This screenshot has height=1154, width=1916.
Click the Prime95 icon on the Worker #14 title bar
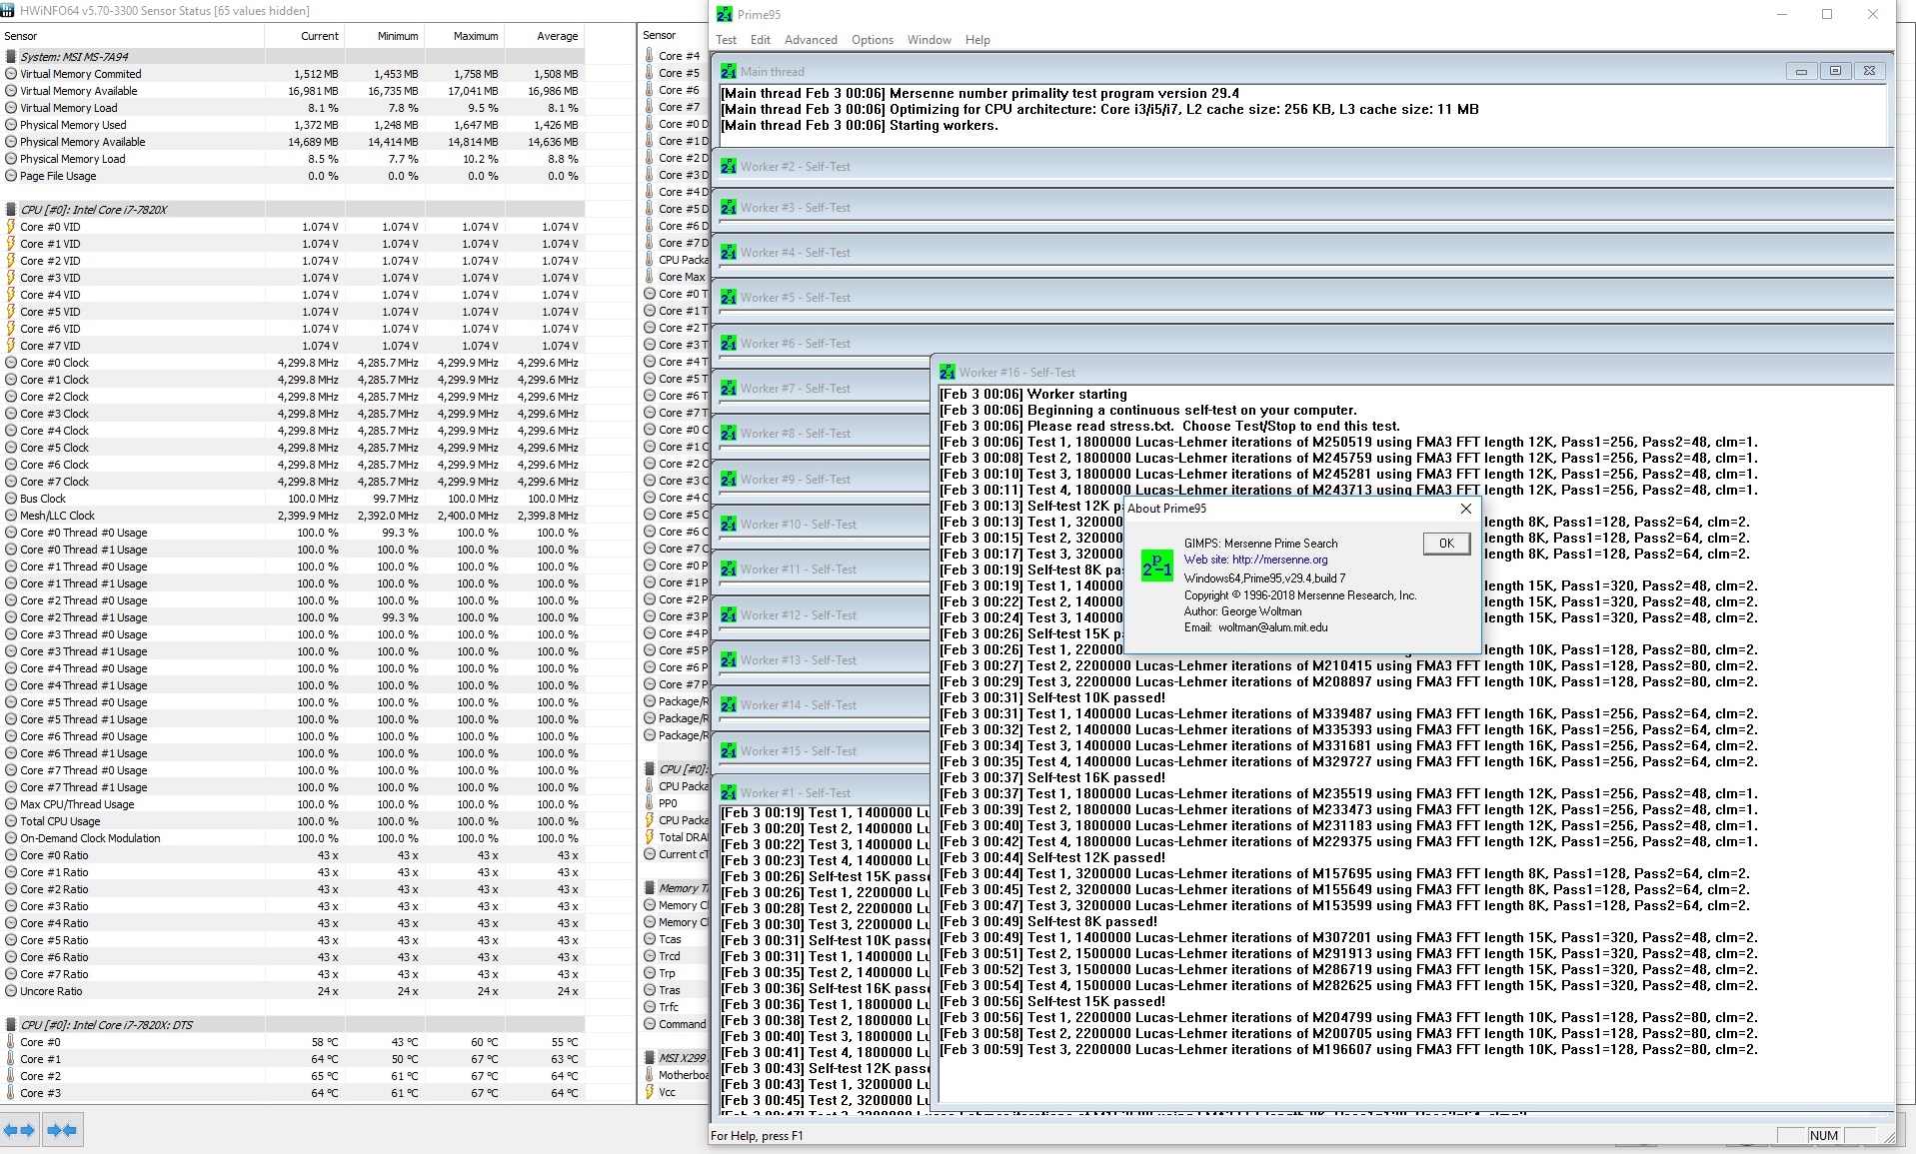pyautogui.click(x=729, y=705)
